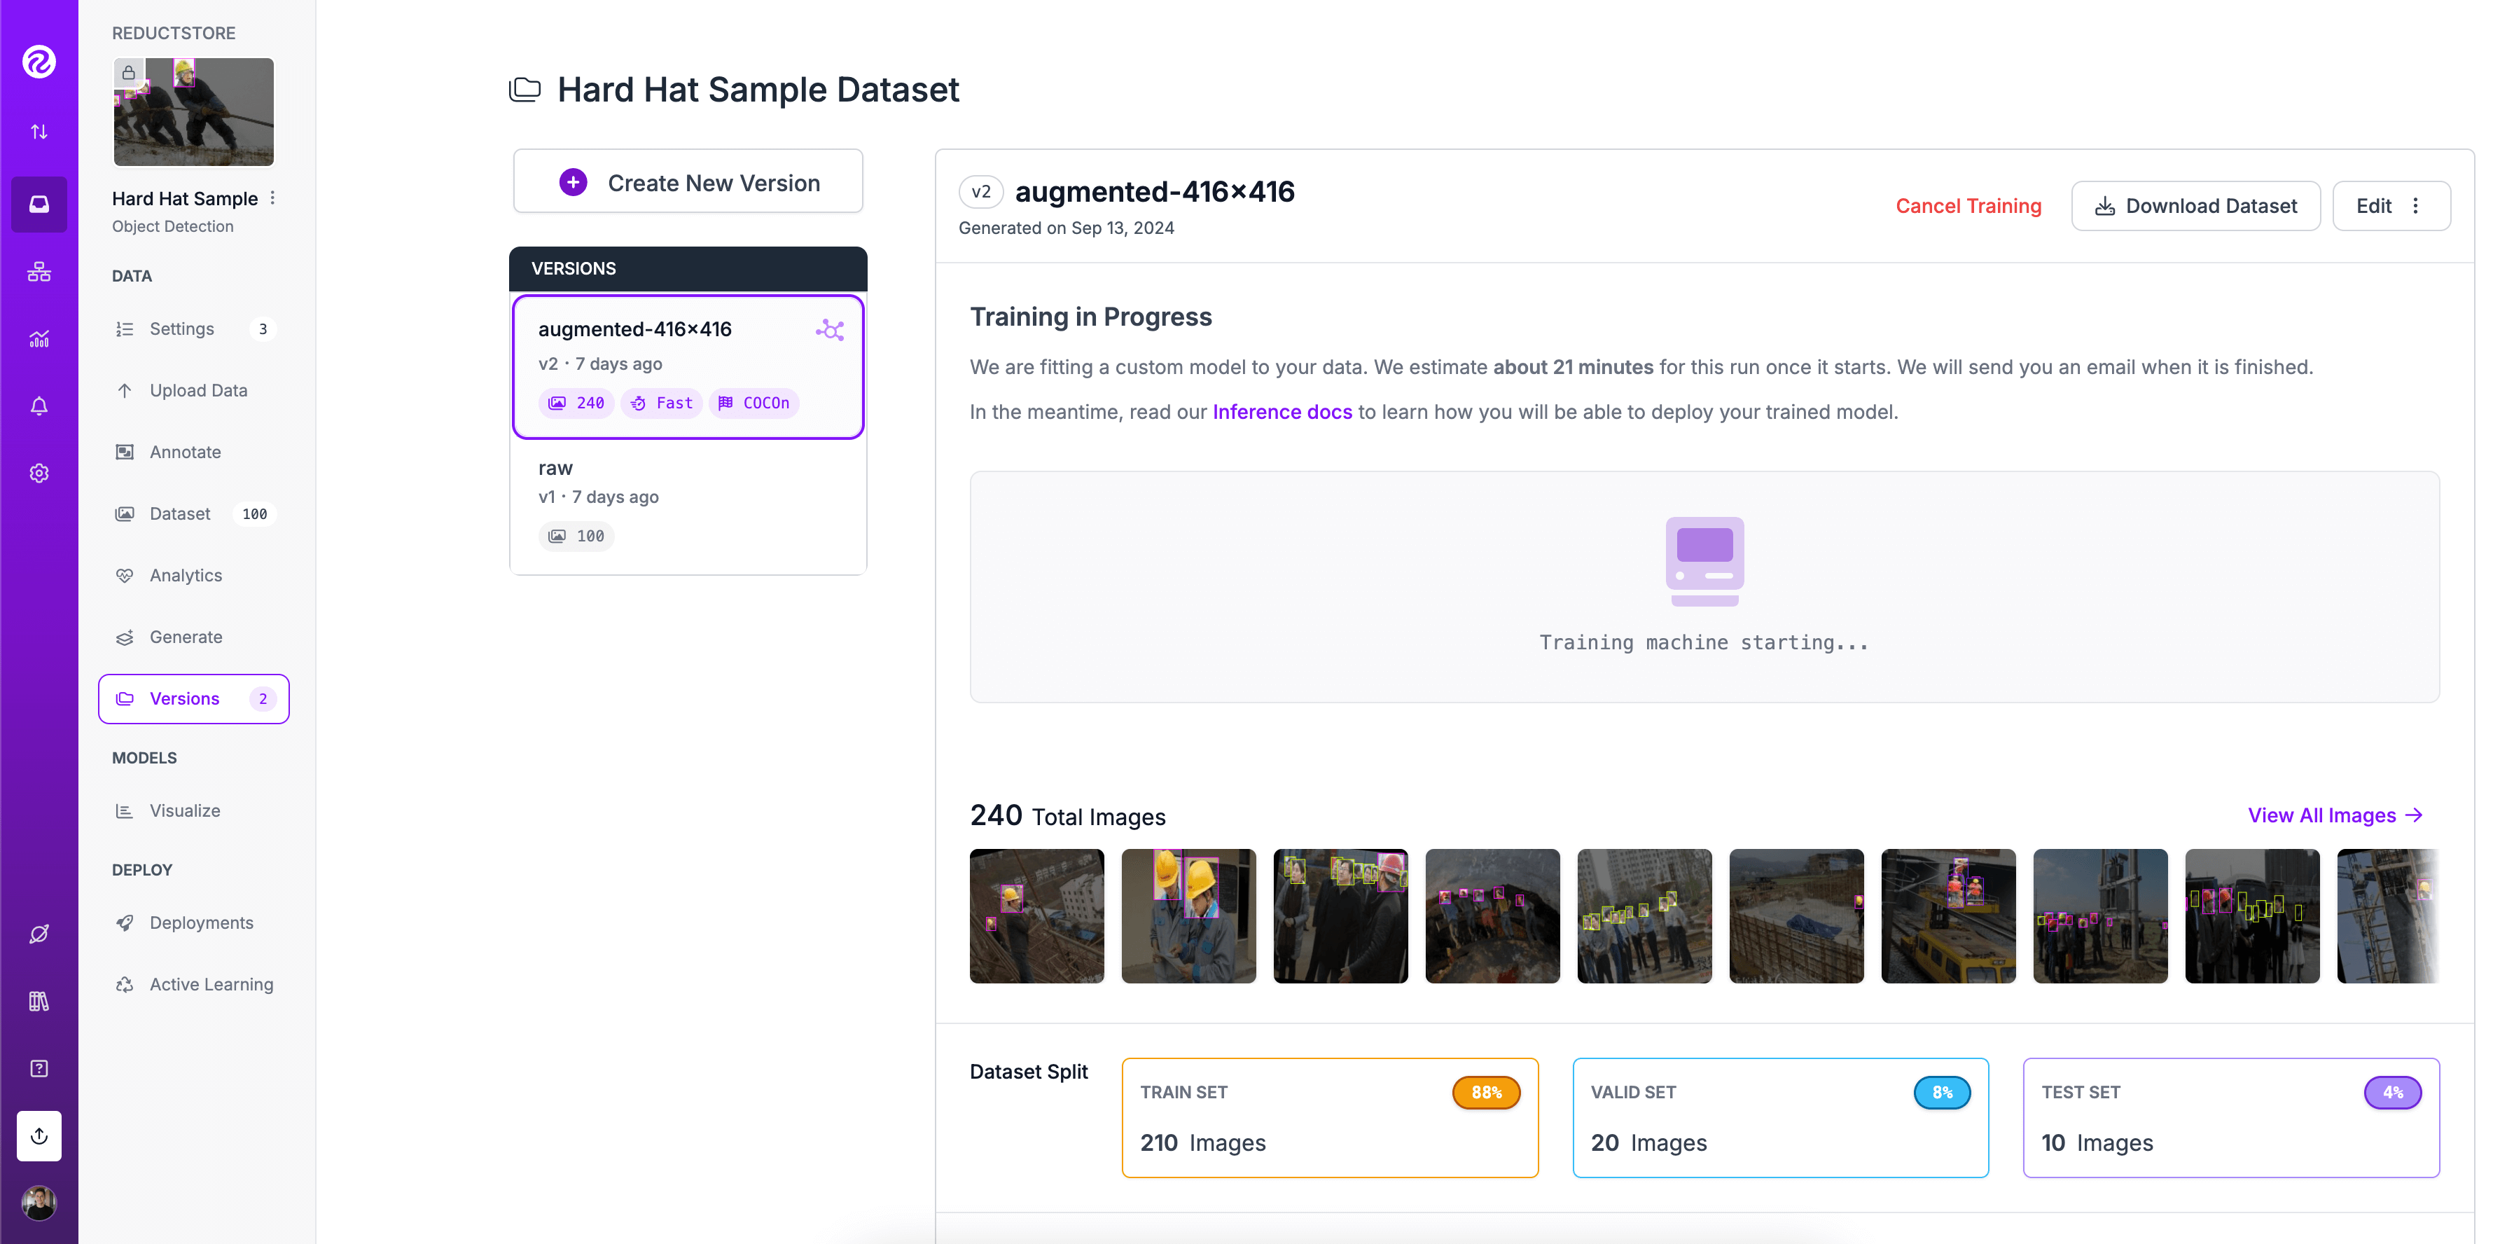Follow the Inference docs link

click(1281, 411)
